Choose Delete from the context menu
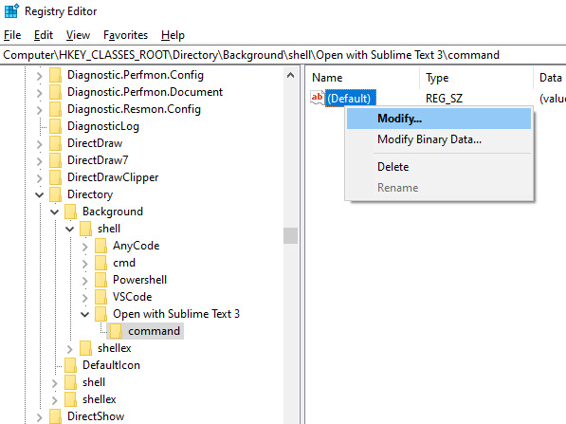 click(x=439, y=167)
